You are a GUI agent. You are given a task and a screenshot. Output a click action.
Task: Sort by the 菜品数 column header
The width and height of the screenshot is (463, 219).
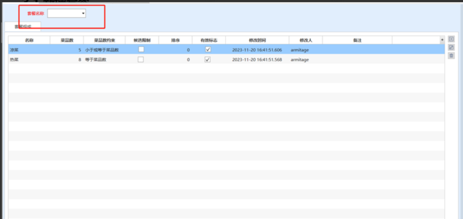[x=67, y=40]
